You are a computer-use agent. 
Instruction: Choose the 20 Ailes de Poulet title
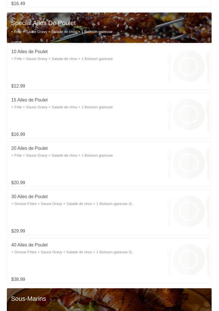tap(29, 148)
